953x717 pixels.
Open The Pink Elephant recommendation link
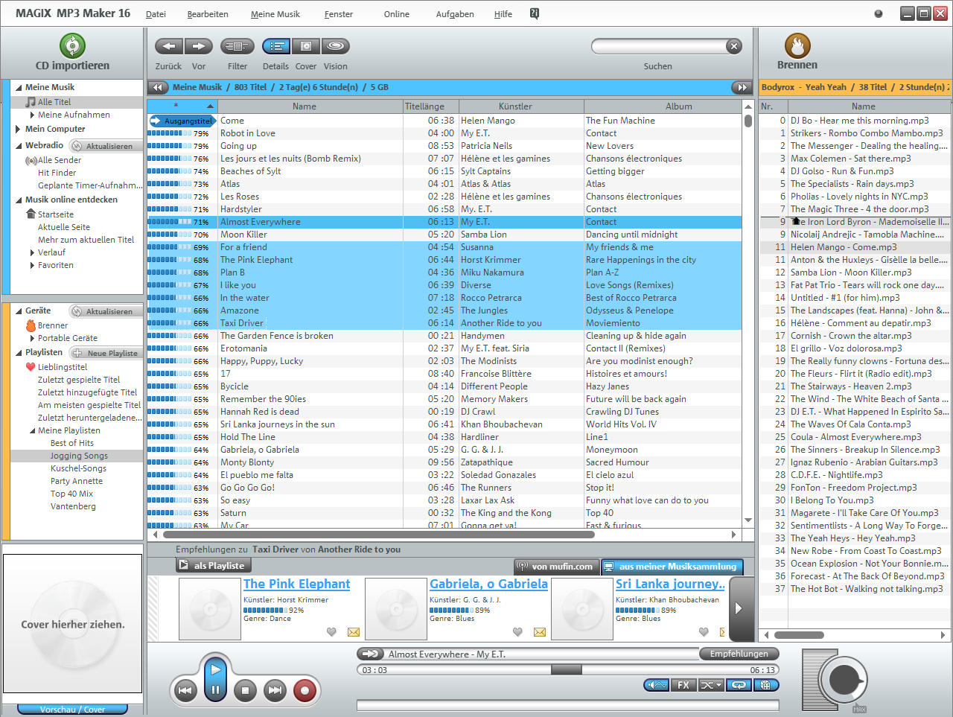coord(296,584)
